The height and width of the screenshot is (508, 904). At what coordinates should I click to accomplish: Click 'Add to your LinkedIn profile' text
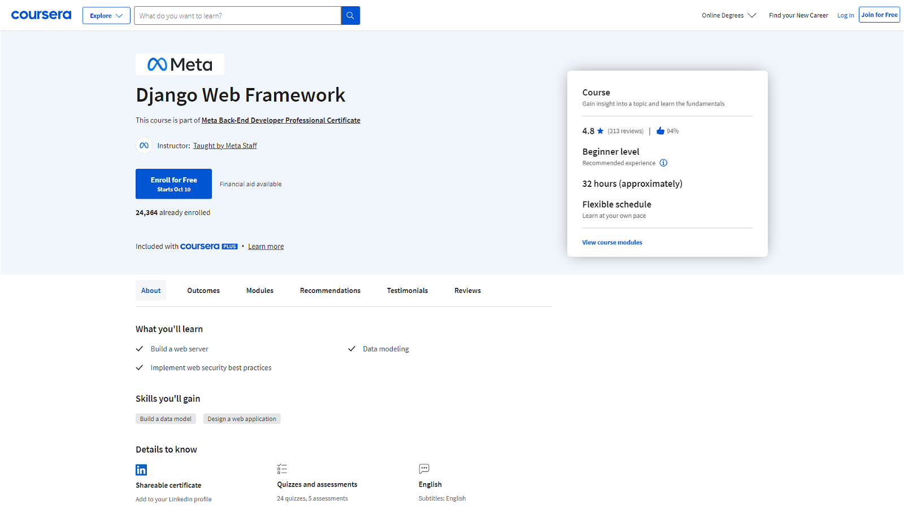click(x=173, y=499)
